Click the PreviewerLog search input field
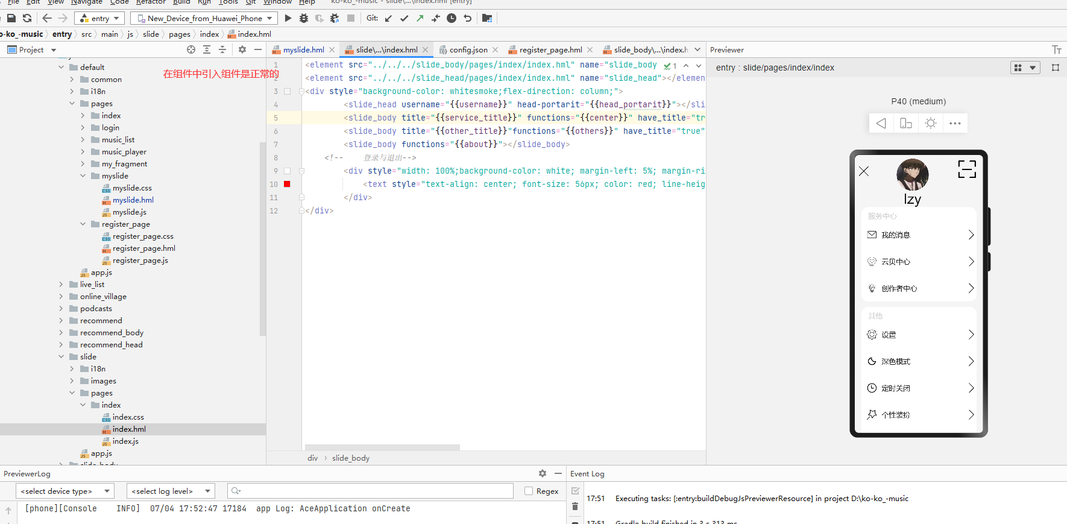The width and height of the screenshot is (1067, 524). pos(370,491)
